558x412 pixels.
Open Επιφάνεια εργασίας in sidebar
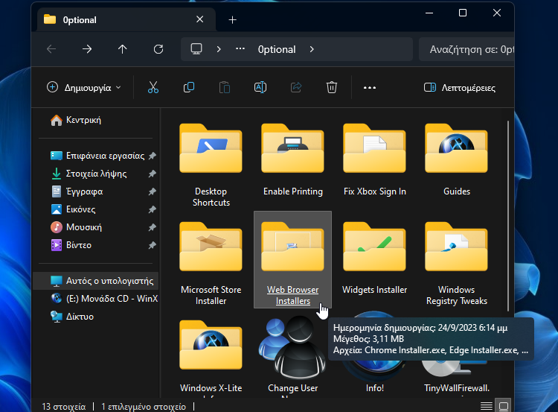pos(97,156)
